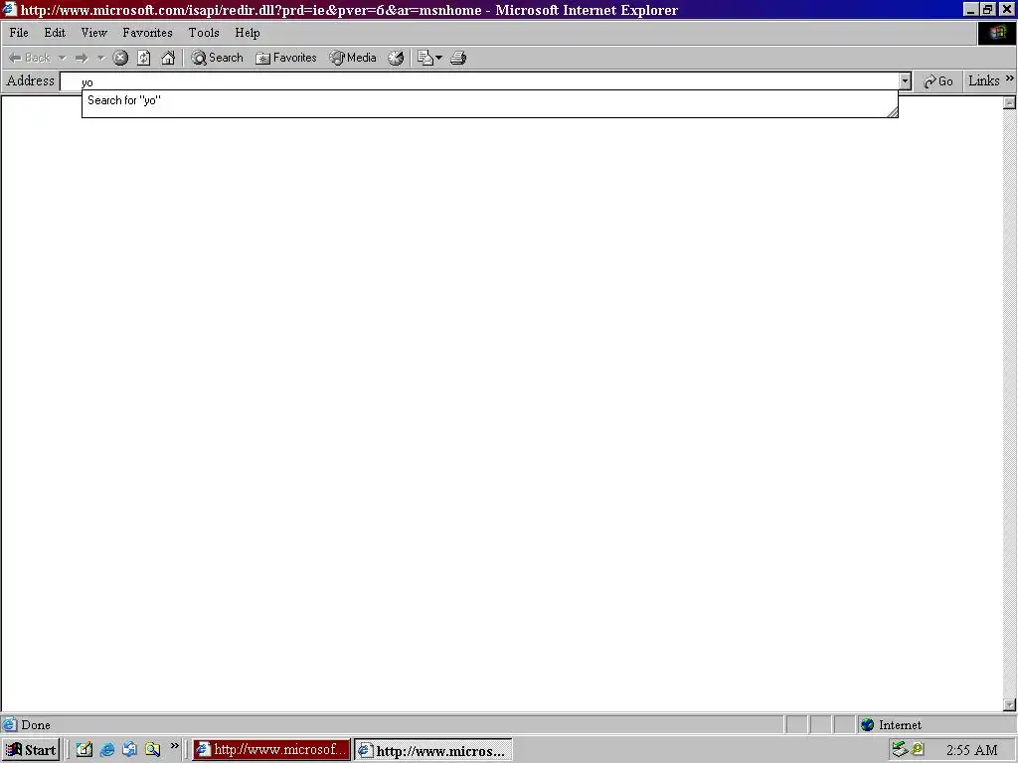Click the vertical scrollbar down arrow
Image resolution: width=1018 pixels, height=763 pixels.
click(1009, 704)
